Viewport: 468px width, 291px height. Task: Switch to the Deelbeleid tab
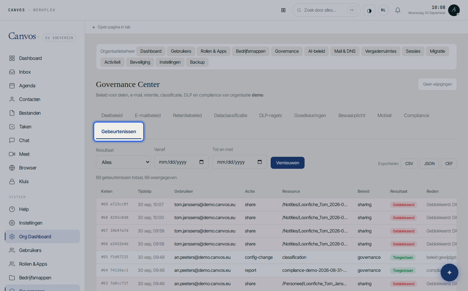tap(112, 115)
